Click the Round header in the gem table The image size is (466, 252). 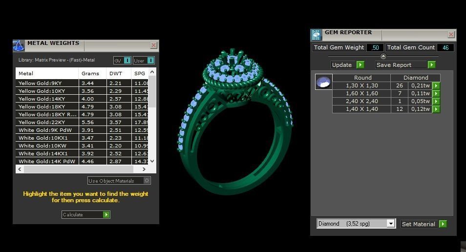361,78
